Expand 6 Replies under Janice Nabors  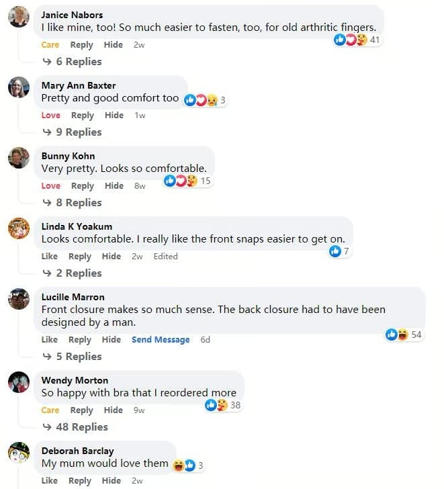73,62
